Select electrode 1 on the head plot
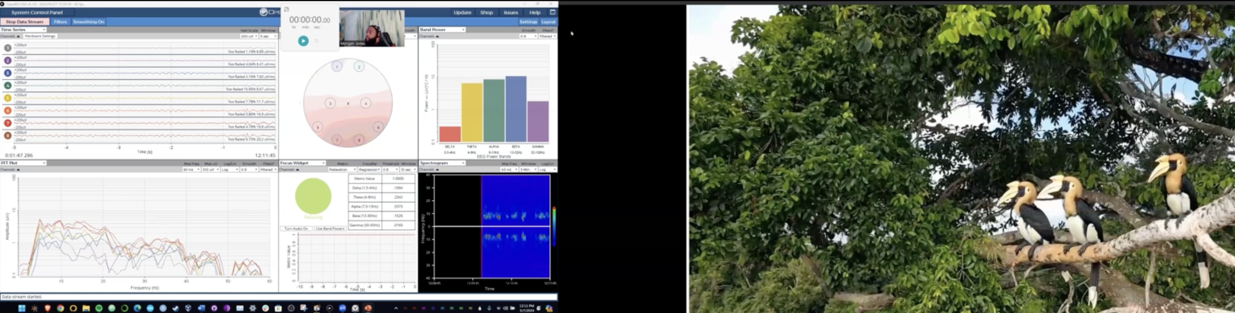Image resolution: width=1235 pixels, height=313 pixels. (x=337, y=67)
